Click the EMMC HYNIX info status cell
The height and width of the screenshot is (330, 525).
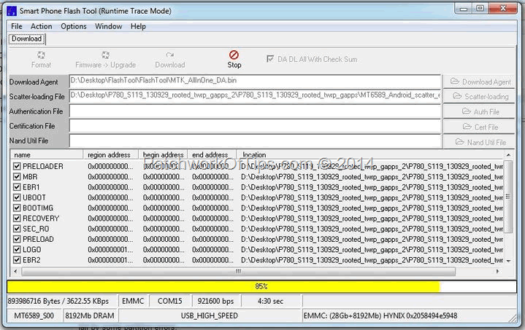[409, 315]
